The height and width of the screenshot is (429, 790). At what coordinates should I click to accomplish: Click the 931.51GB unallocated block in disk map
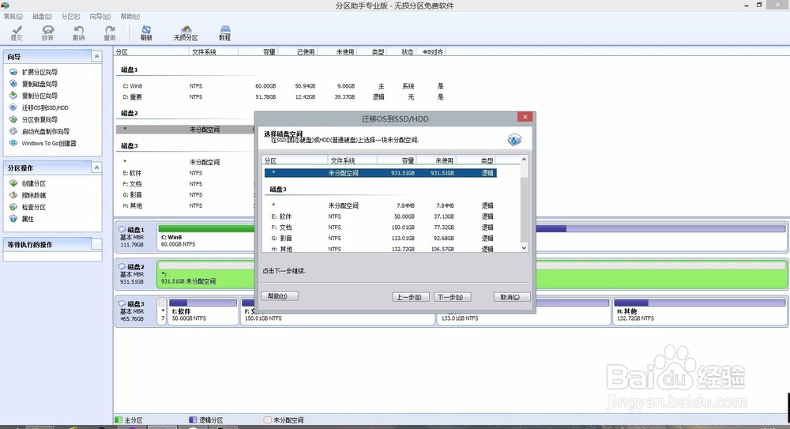pos(206,273)
